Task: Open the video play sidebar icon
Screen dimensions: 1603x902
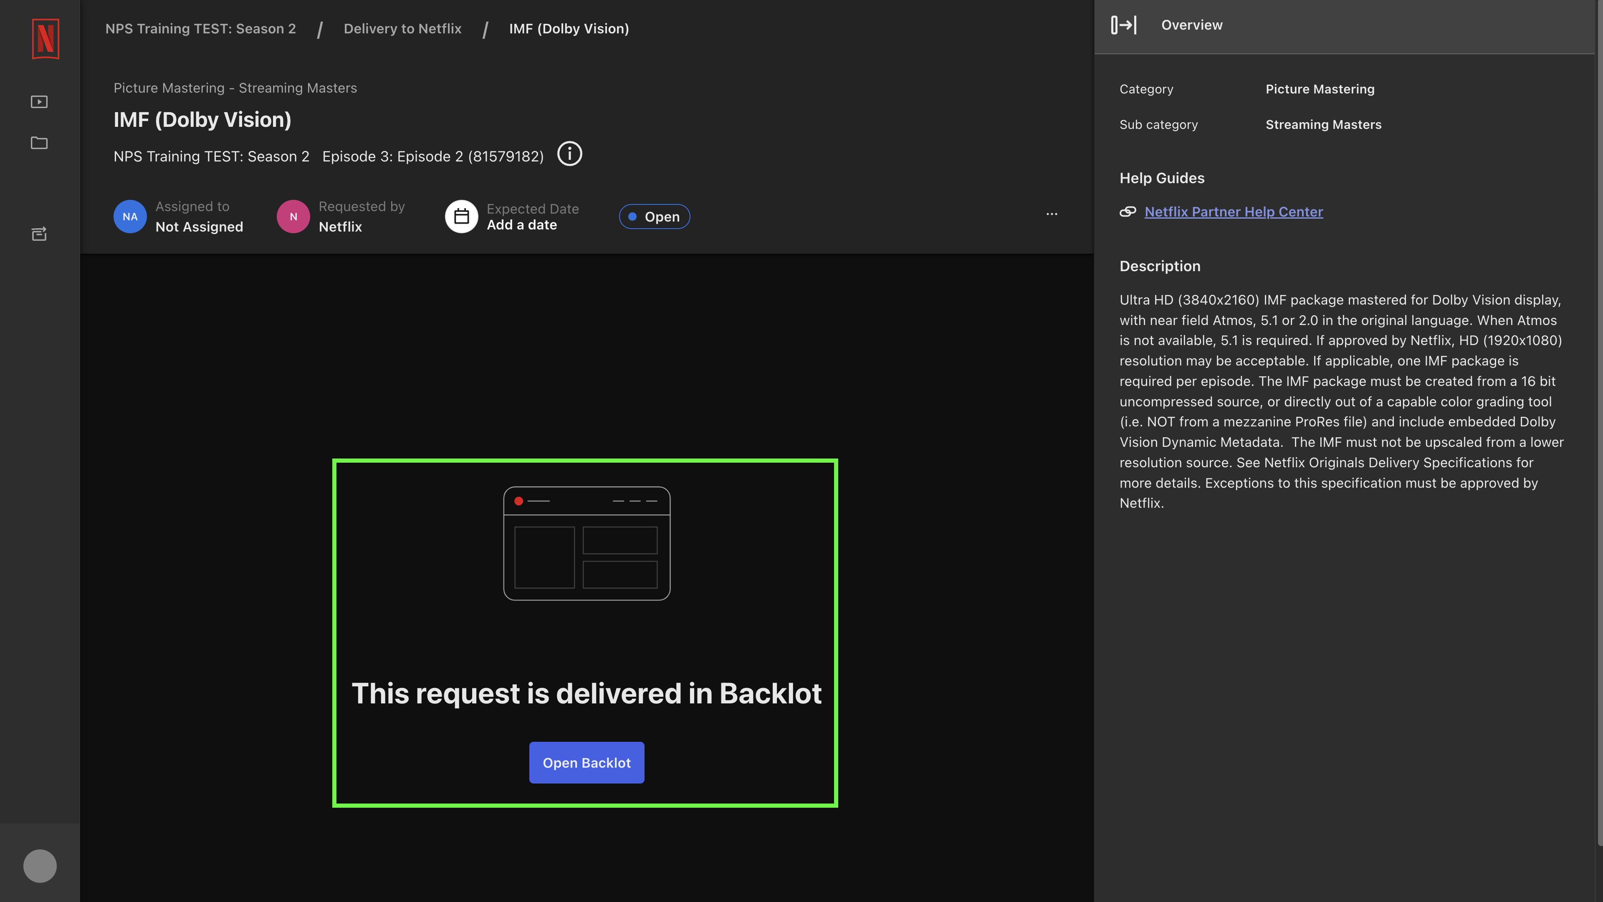Action: [39, 101]
